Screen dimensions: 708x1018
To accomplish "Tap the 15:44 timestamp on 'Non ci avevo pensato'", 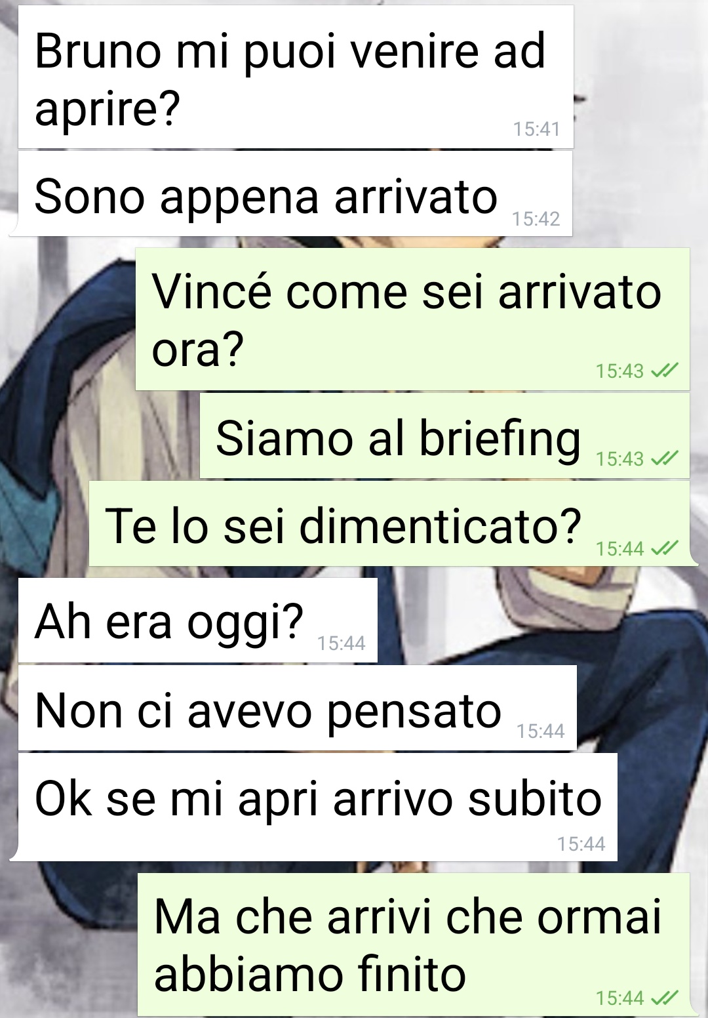I will click(x=541, y=731).
